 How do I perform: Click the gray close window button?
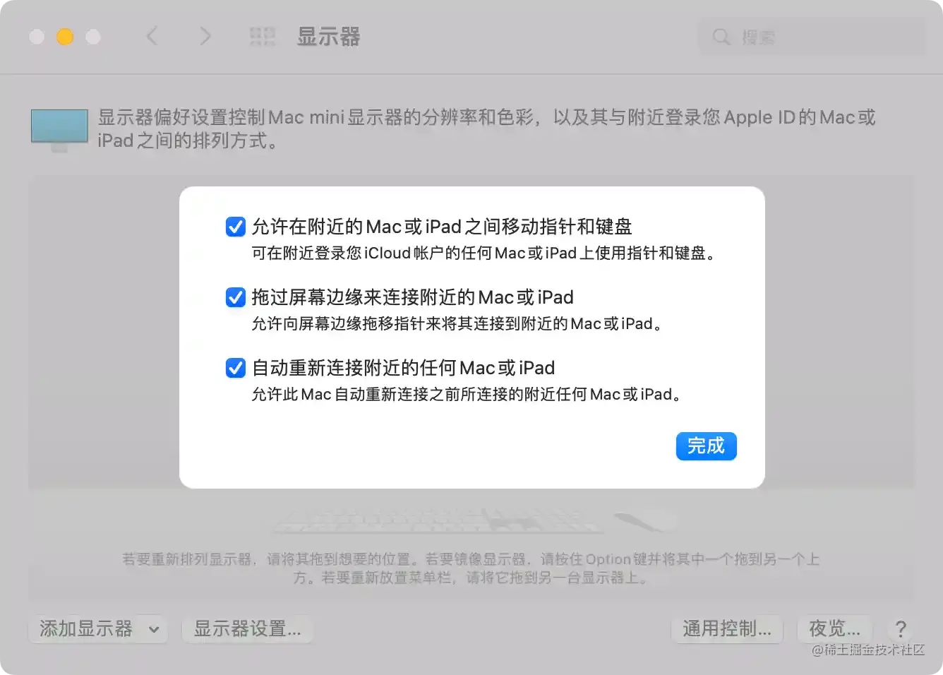(x=37, y=37)
